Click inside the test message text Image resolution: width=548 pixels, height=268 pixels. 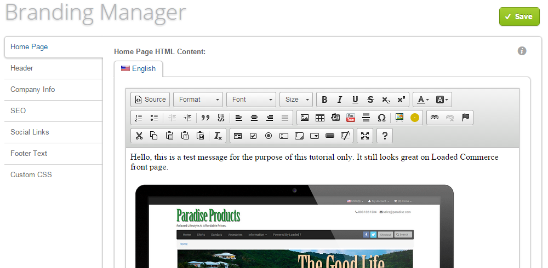[x=314, y=162]
